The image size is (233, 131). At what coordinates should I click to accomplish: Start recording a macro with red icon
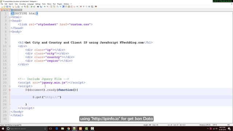[x=81, y=7]
